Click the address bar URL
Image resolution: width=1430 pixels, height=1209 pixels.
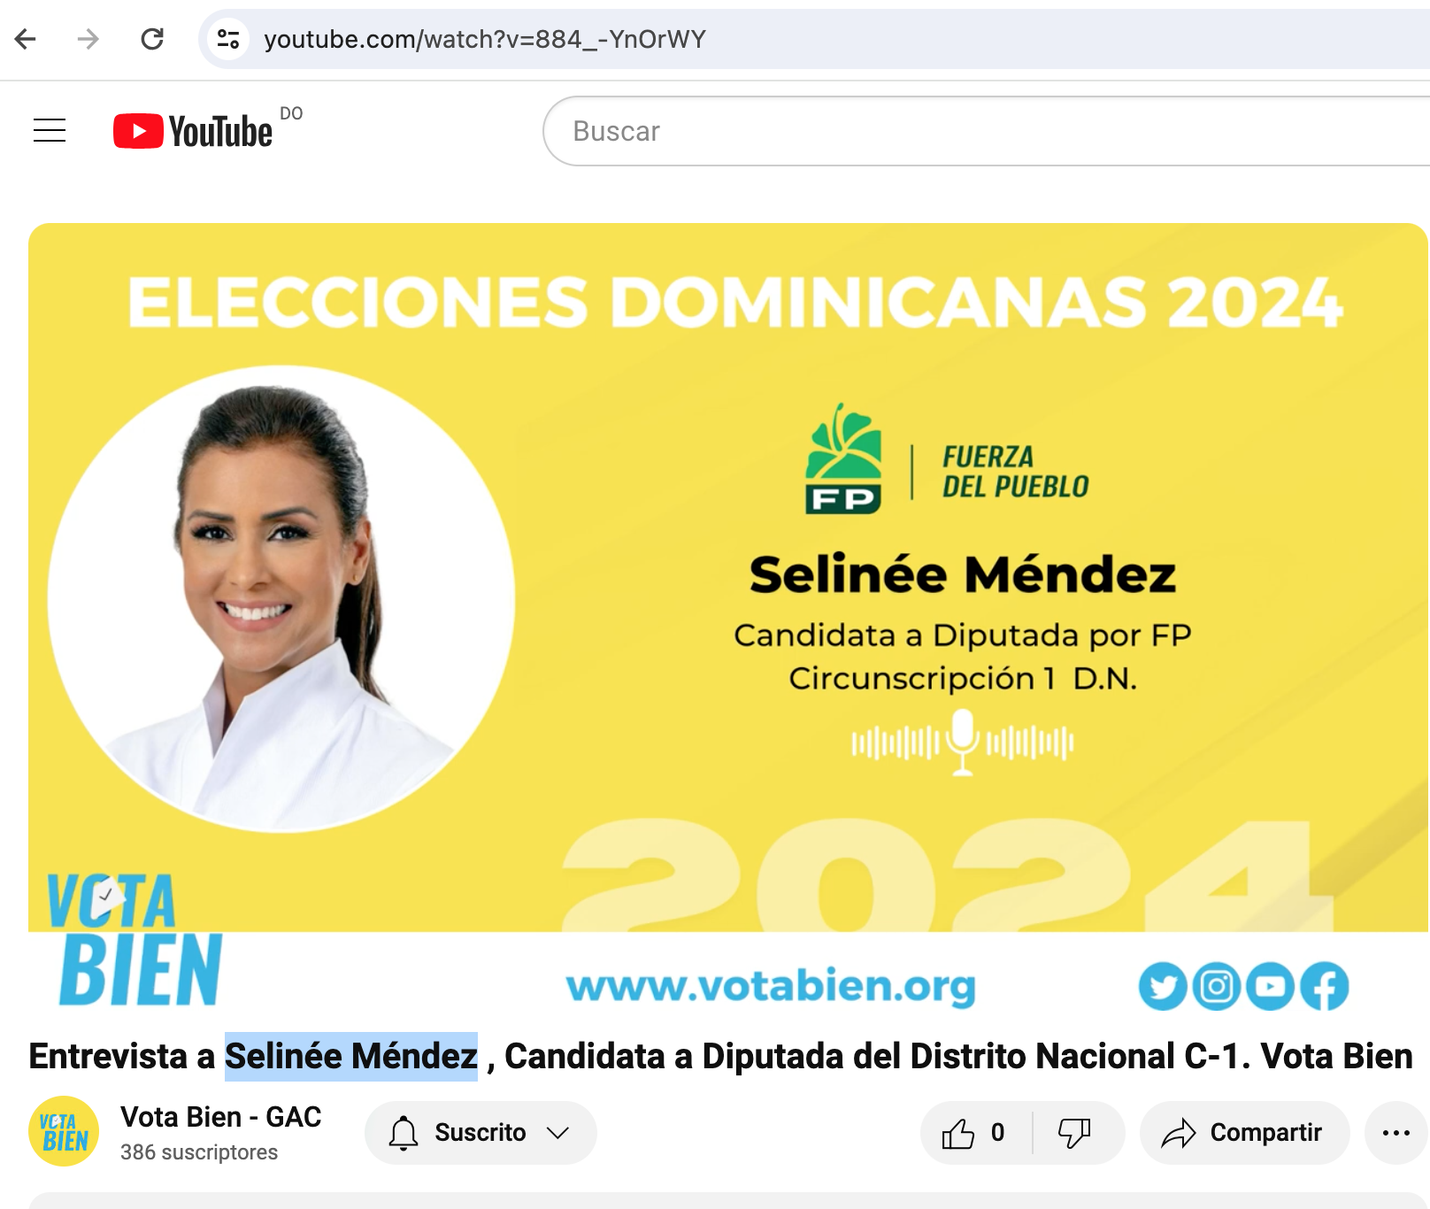[485, 39]
